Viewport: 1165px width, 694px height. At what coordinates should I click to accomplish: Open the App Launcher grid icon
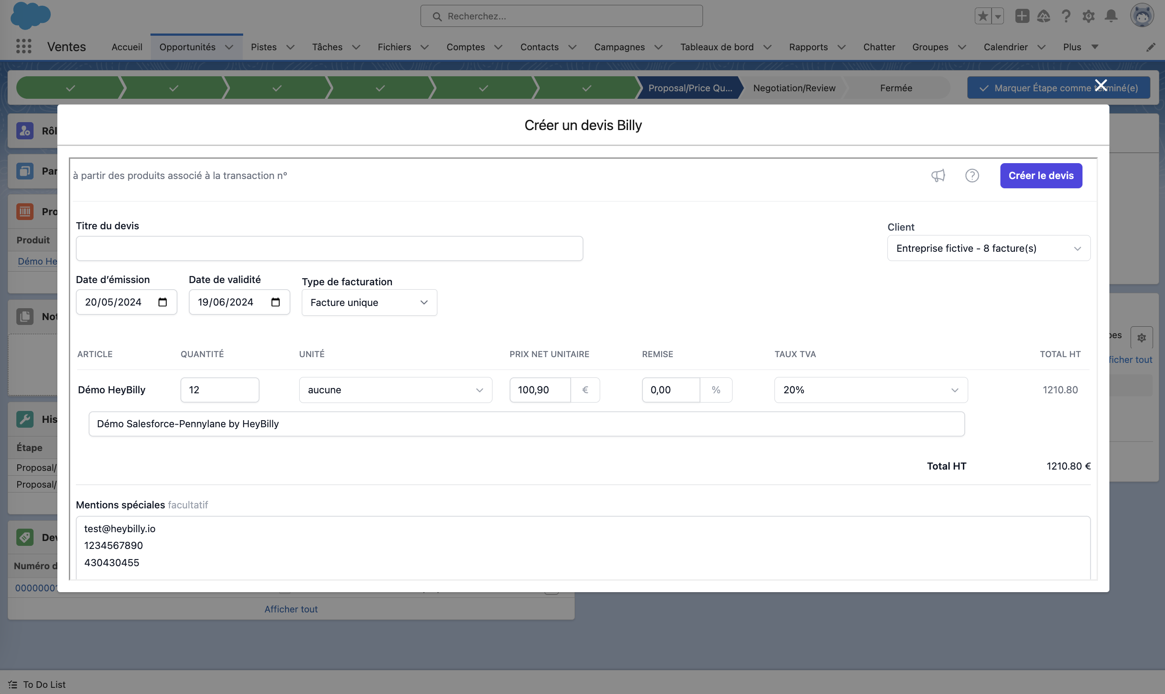23,47
